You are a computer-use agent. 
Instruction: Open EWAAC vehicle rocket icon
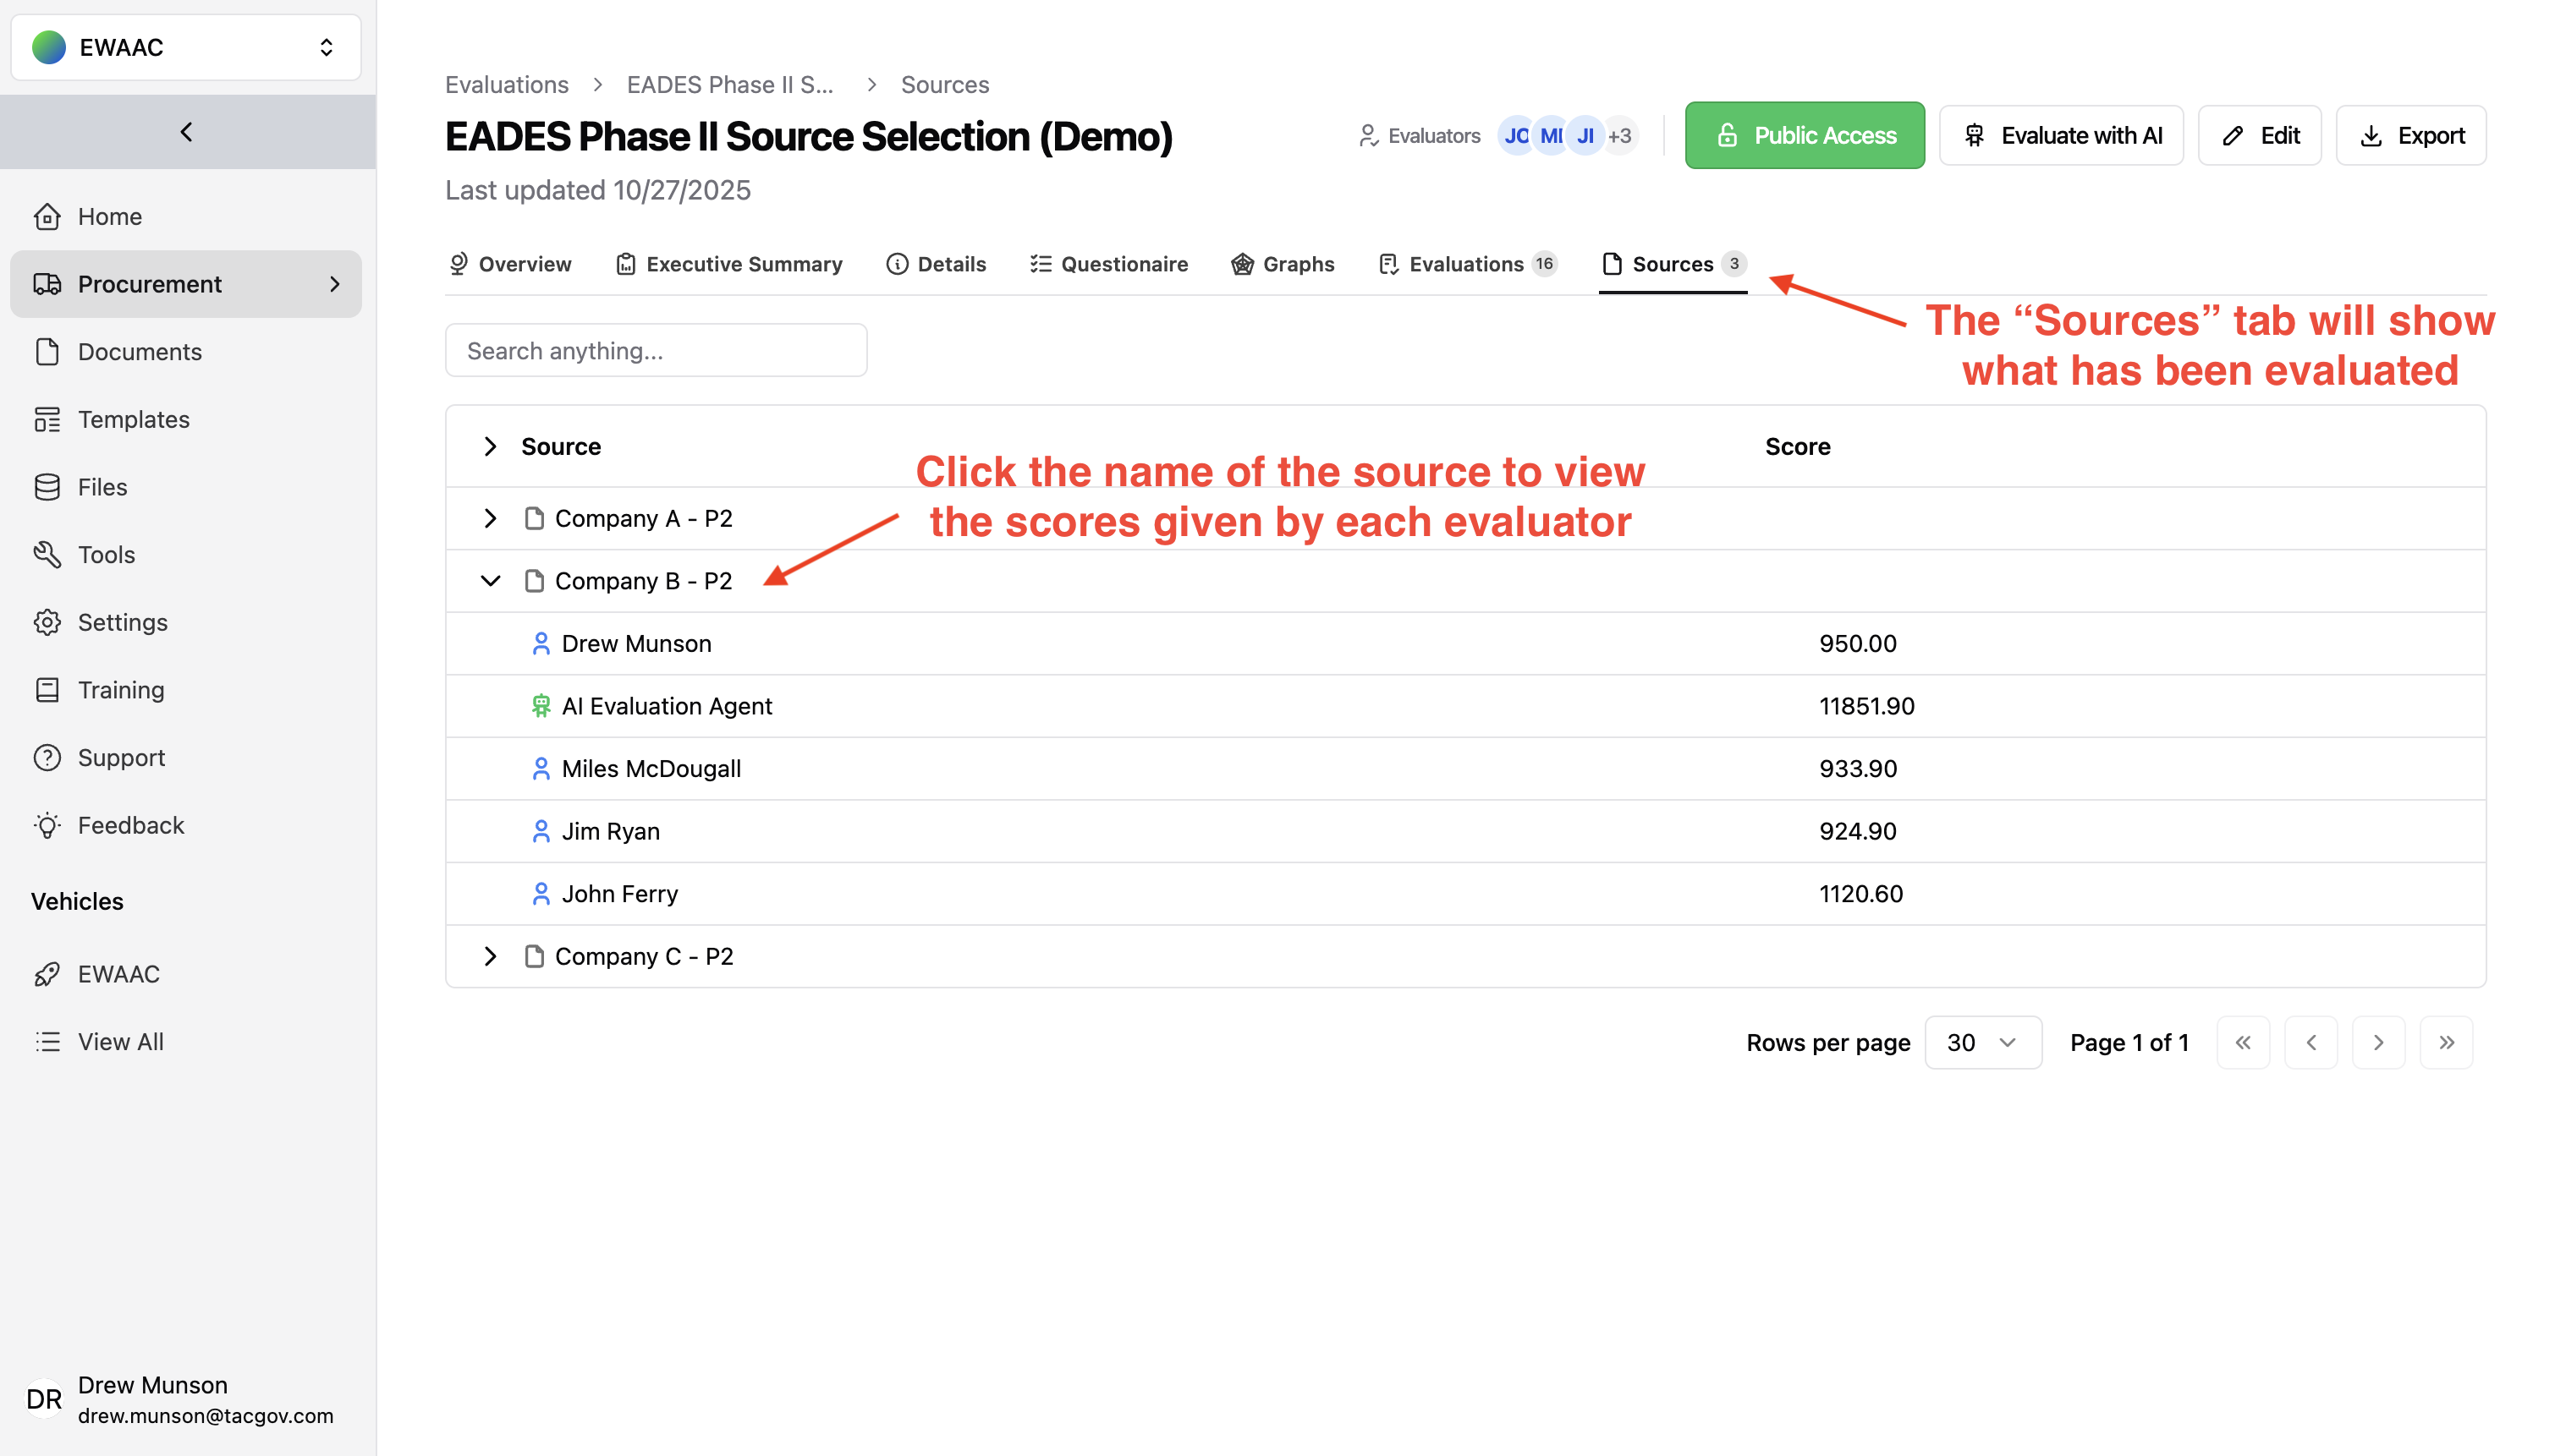[x=47, y=974]
